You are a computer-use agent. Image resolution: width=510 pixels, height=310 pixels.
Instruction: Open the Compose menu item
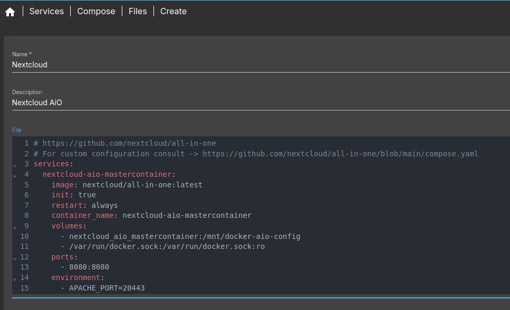[96, 11]
